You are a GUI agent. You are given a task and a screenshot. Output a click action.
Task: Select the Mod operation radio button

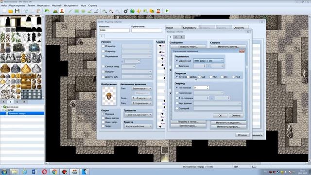(x=233, y=77)
